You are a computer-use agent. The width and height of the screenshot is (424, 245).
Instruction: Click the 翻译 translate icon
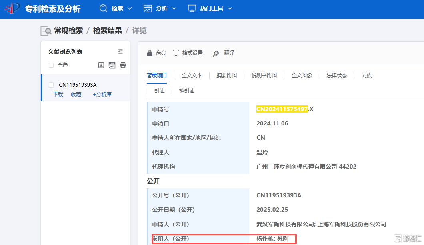point(216,54)
